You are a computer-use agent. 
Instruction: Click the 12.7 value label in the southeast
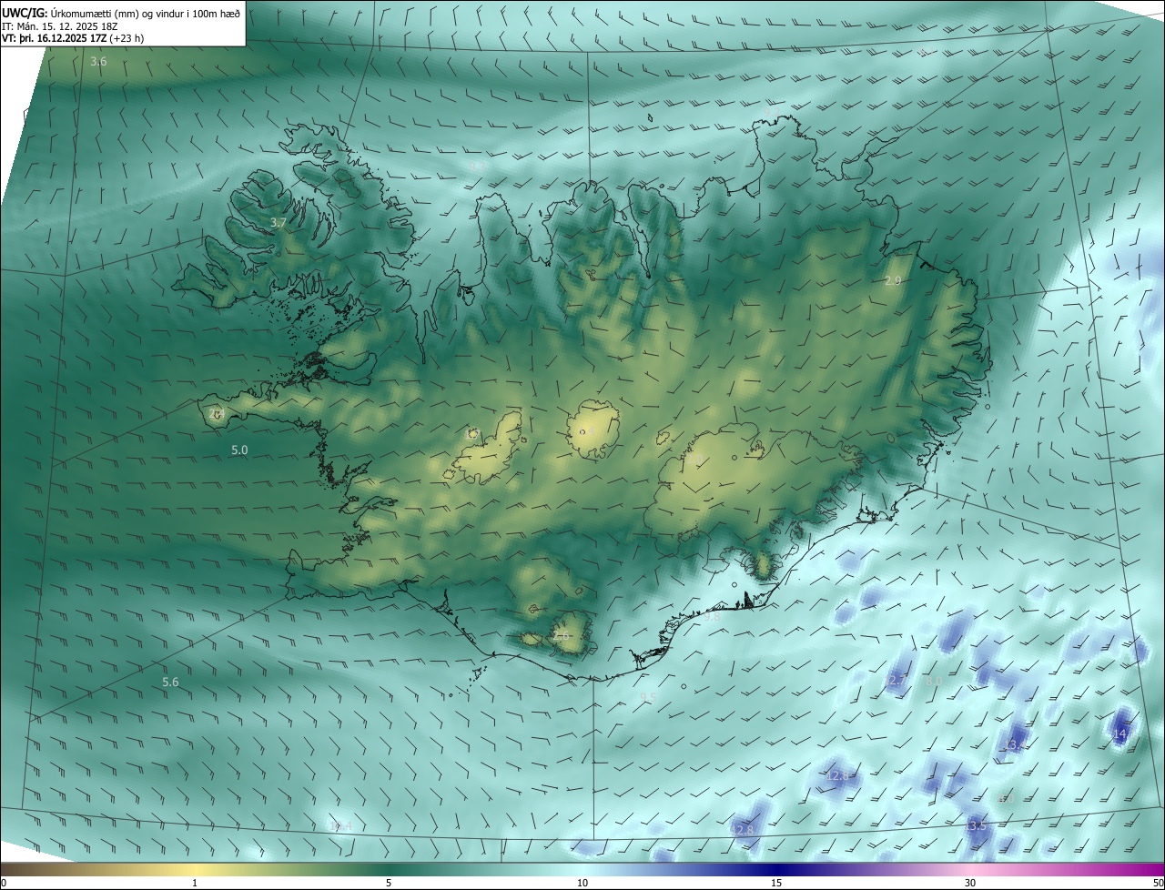[897, 681]
